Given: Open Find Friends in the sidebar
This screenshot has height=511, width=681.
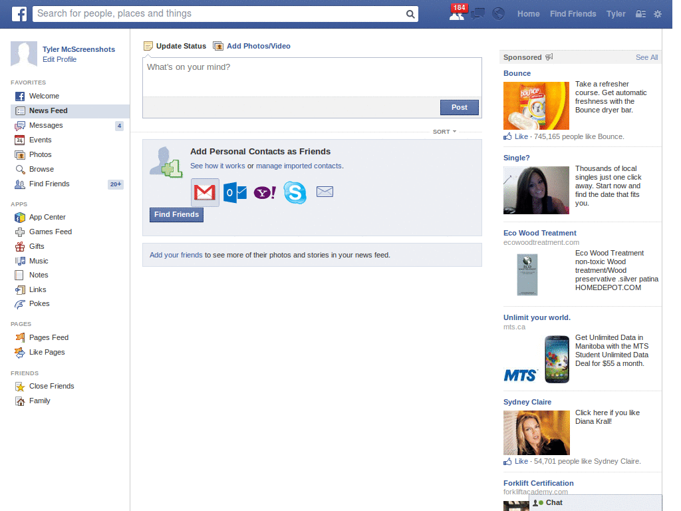Looking at the screenshot, I should point(70,184).
